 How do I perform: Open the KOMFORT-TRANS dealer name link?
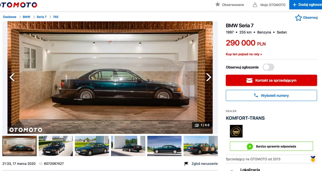[x=245, y=118]
